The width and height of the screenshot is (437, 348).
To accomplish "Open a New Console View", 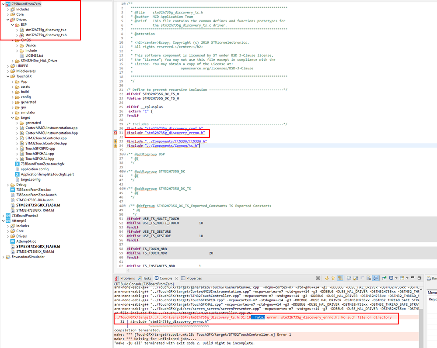I will [x=402, y=278].
